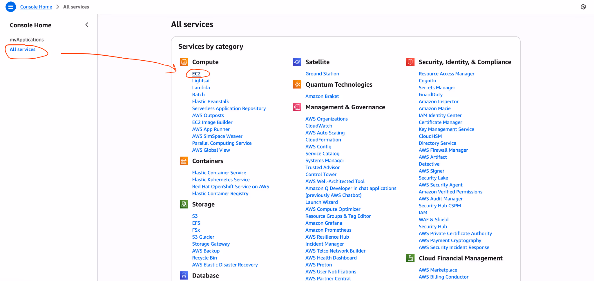Click the Management & Governance icon
Screen dimensions: 594x281
(x=297, y=107)
